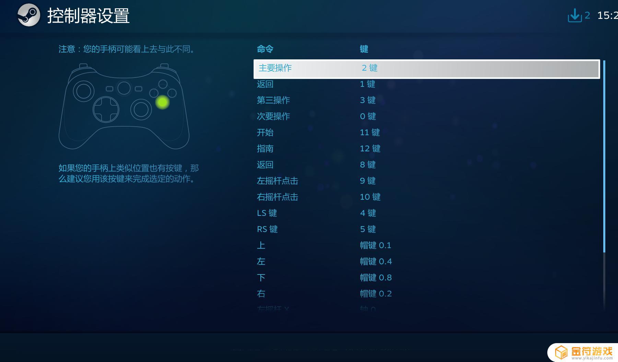
Task: Select the 左 direction row
Action: (427, 261)
